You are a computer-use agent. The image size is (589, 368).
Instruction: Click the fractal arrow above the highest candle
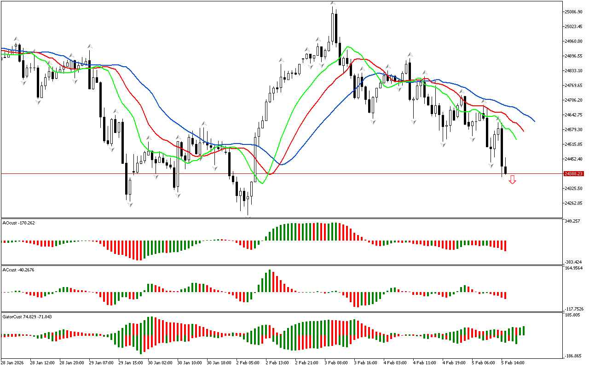(332, 4)
